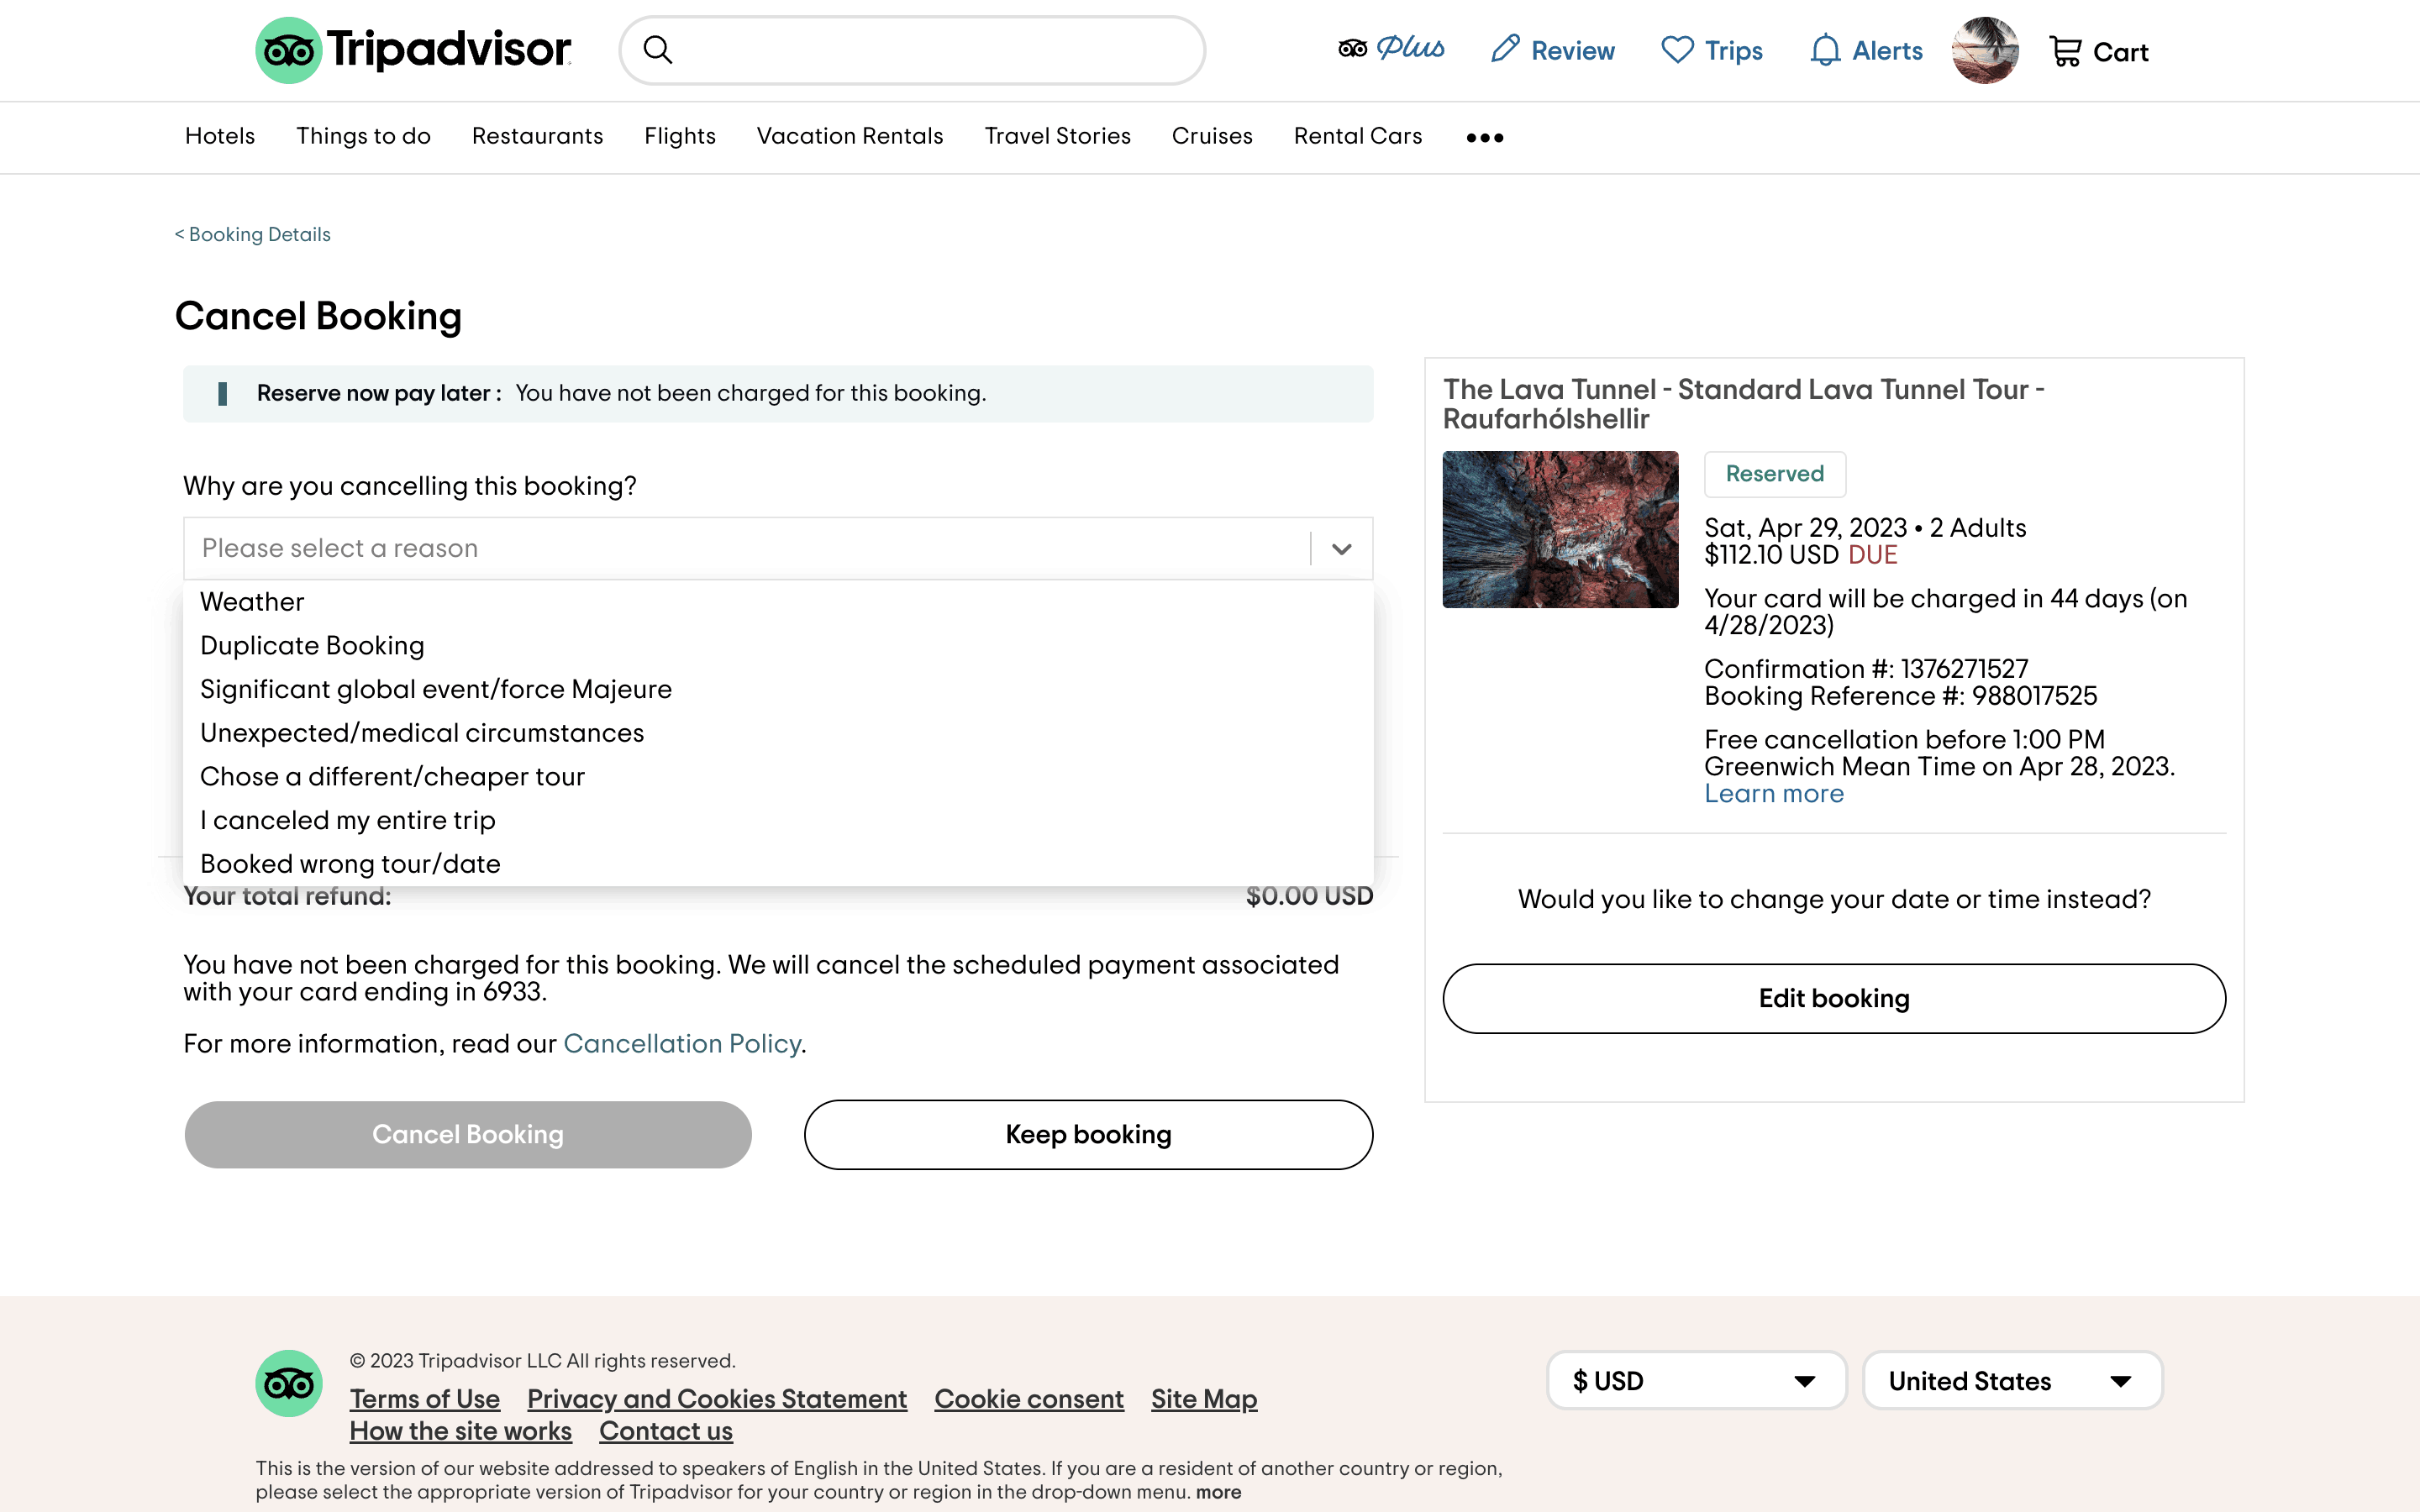The height and width of the screenshot is (1512, 2420).
Task: Open the shopping Cart icon
Action: (x=2065, y=51)
